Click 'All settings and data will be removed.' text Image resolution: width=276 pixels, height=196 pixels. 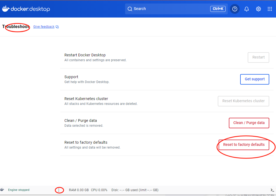[92, 147]
